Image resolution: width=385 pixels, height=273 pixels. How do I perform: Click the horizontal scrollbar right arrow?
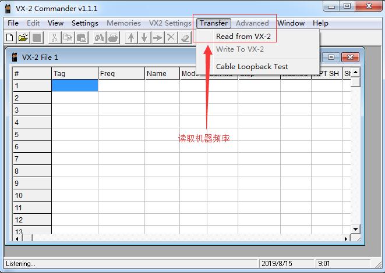coord(345,238)
